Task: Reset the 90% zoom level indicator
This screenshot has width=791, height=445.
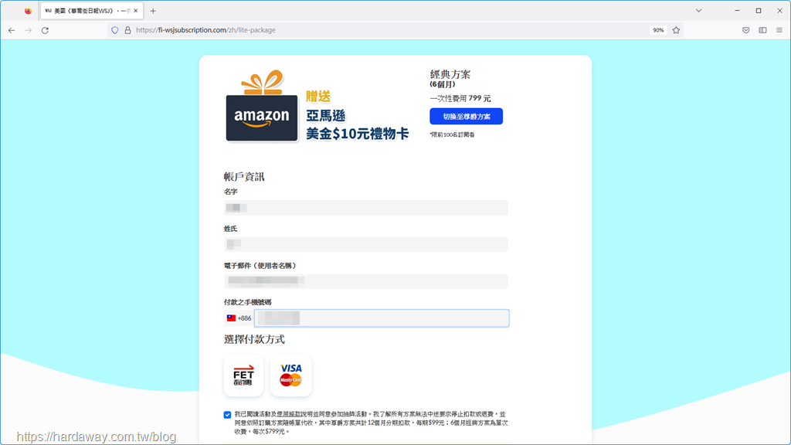Action: [x=658, y=30]
